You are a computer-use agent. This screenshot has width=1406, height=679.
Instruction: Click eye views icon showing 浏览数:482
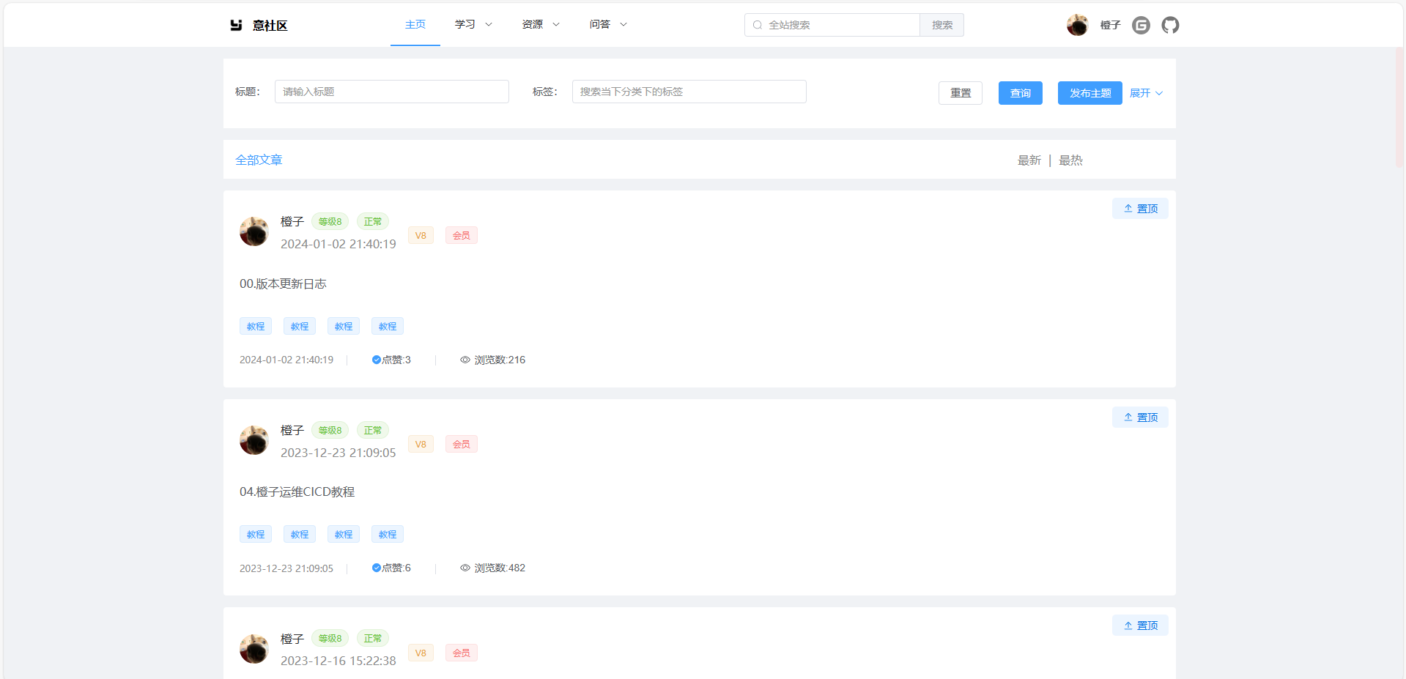[465, 568]
